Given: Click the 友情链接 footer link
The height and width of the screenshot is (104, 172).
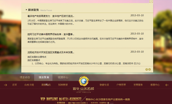Looking at the screenshot, I should click(x=61, y=103).
